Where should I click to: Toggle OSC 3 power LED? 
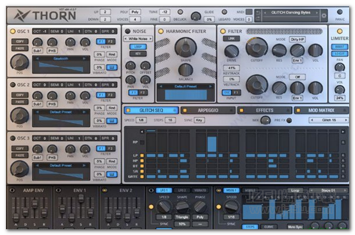coord(13,138)
